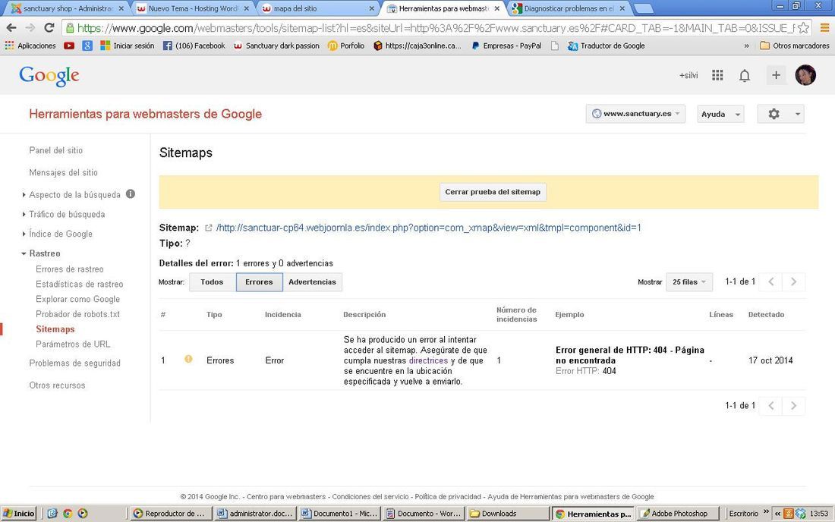
Task: Open the Sanctuary dark passion bookmark
Action: [x=276, y=46]
